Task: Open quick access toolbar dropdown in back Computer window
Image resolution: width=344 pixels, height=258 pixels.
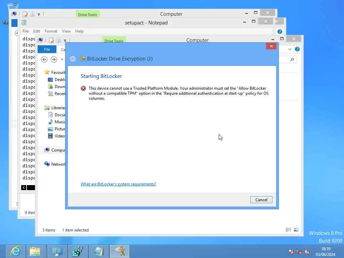Action: point(39,14)
